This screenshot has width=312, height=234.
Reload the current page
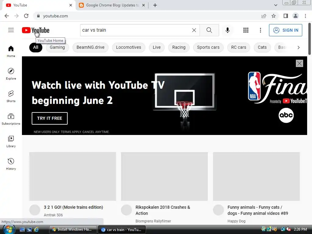pos(26,16)
